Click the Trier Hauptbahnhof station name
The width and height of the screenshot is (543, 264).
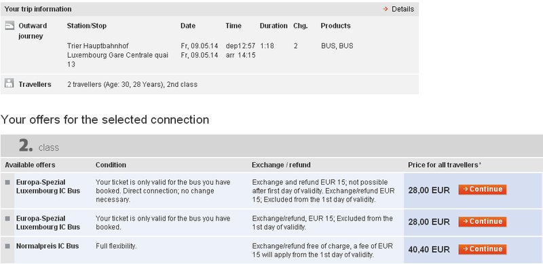pyautogui.click(x=98, y=45)
